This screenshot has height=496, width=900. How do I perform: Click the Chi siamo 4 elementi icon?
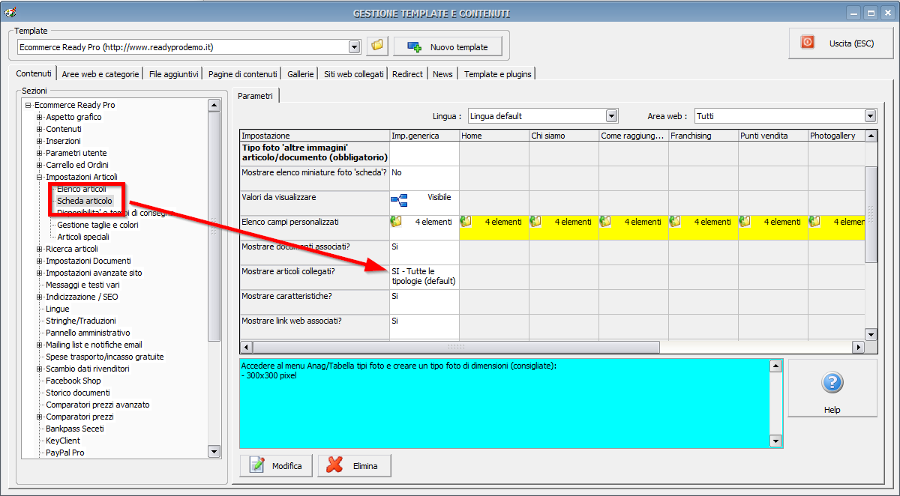click(535, 222)
